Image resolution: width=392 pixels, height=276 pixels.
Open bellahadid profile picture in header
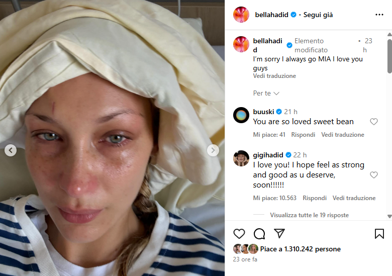click(241, 15)
